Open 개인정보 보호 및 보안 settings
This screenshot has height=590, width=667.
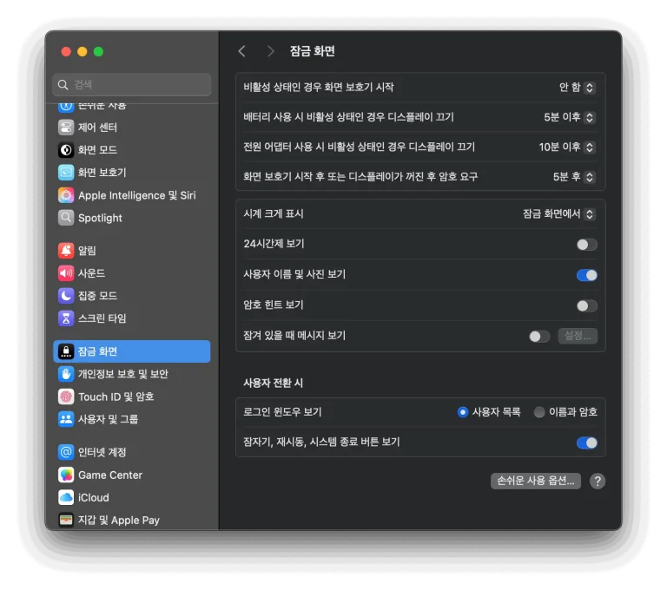coord(122,374)
